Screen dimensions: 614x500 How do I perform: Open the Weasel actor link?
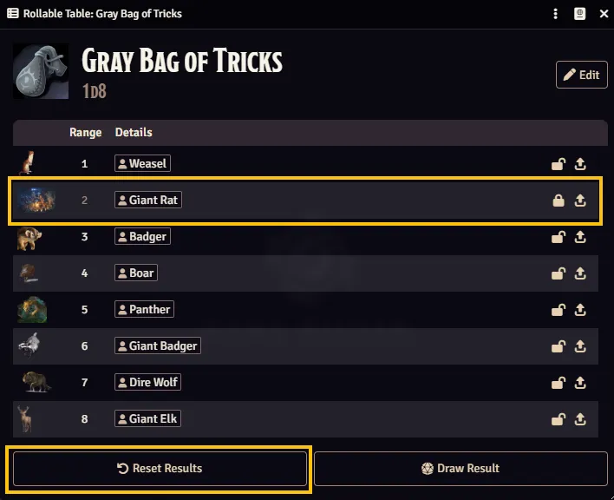[x=142, y=163]
